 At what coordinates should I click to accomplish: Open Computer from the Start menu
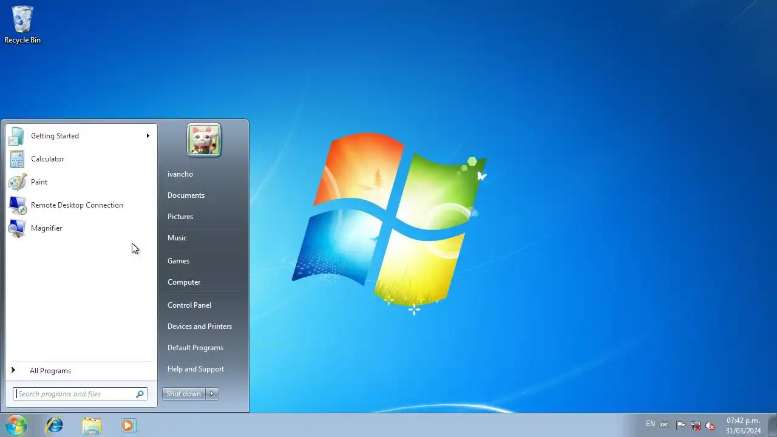tap(184, 282)
